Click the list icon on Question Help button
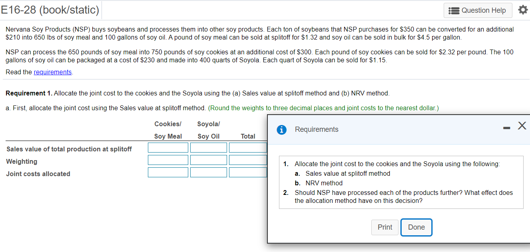530x252 pixels. click(x=453, y=10)
